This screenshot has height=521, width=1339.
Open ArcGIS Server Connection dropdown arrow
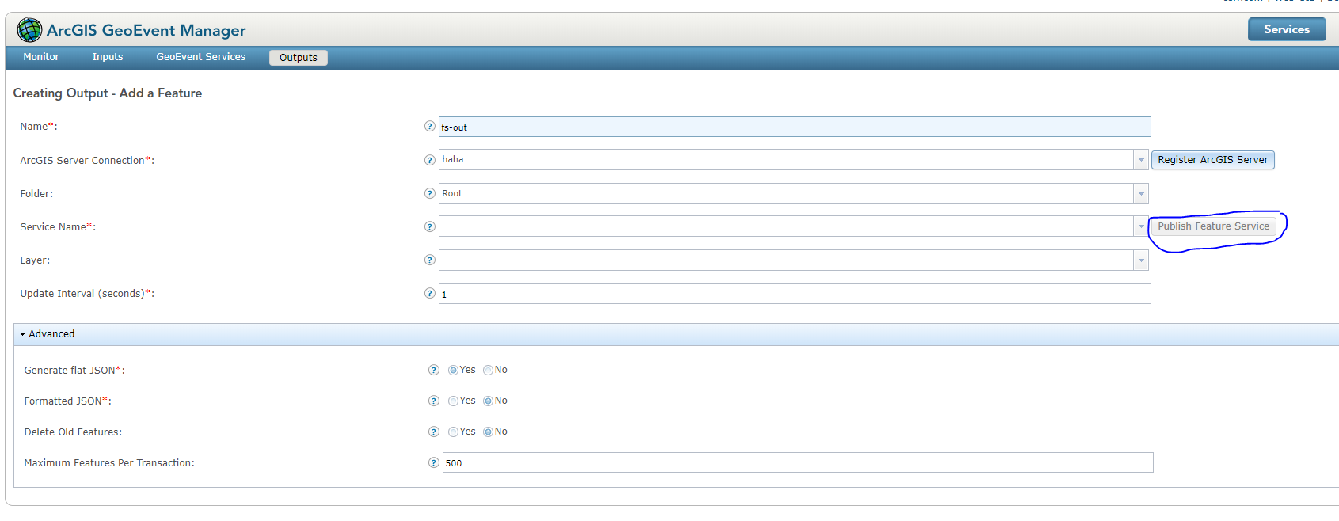[x=1141, y=160]
